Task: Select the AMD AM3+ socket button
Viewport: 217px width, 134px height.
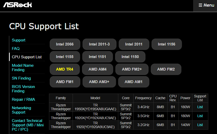Action: [x=99, y=82]
